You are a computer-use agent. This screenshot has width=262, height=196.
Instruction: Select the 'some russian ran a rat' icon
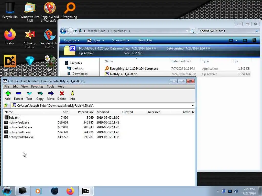click(x=10, y=65)
